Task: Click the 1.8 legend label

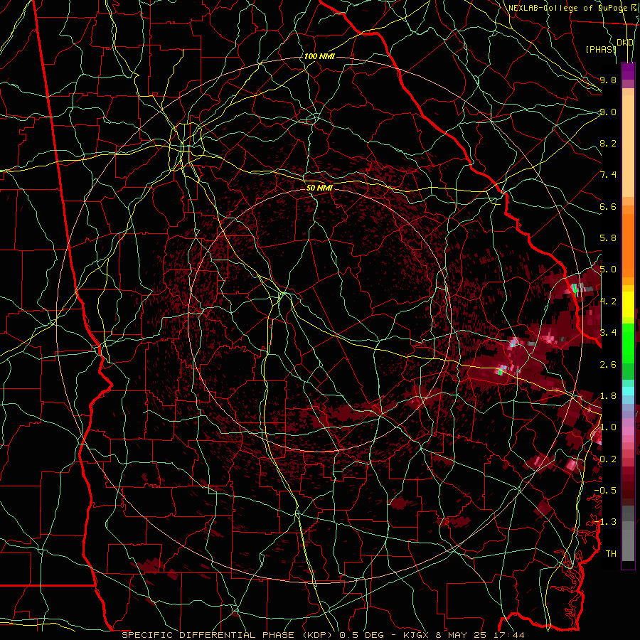Action: [608, 396]
